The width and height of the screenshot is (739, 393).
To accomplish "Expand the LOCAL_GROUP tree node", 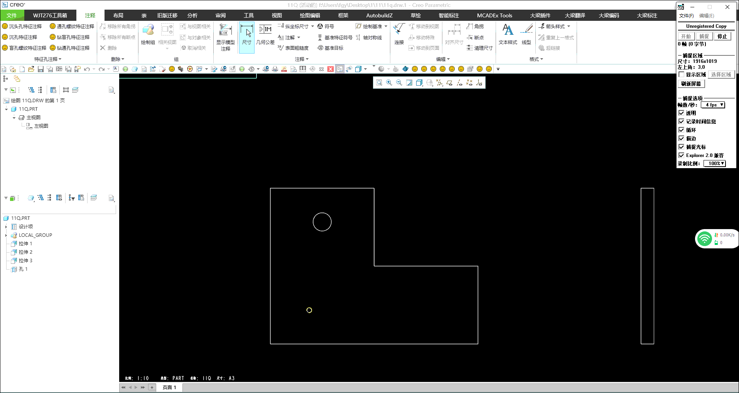I will click(6, 235).
